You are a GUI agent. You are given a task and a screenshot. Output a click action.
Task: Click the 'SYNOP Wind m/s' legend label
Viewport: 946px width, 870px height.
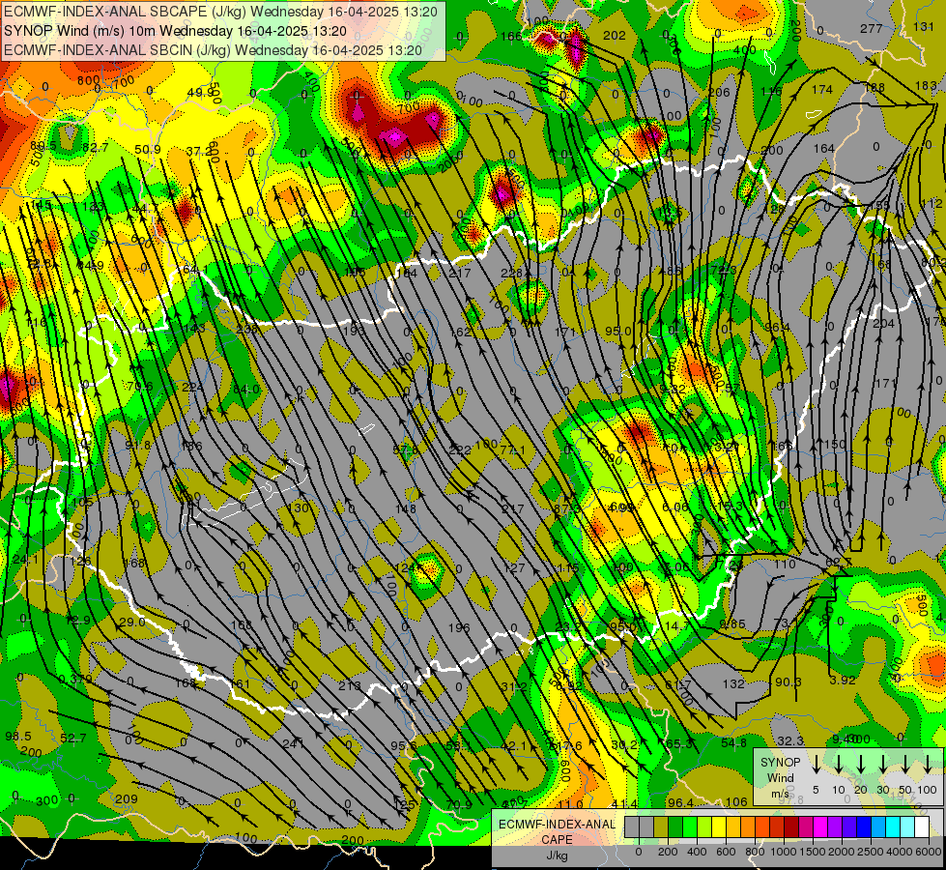(780, 777)
